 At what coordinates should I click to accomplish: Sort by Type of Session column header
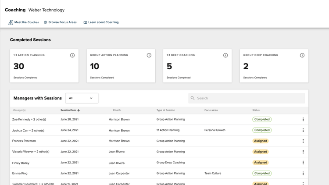click(165, 110)
